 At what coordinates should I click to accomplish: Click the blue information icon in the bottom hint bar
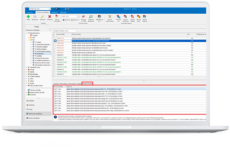[55, 117]
